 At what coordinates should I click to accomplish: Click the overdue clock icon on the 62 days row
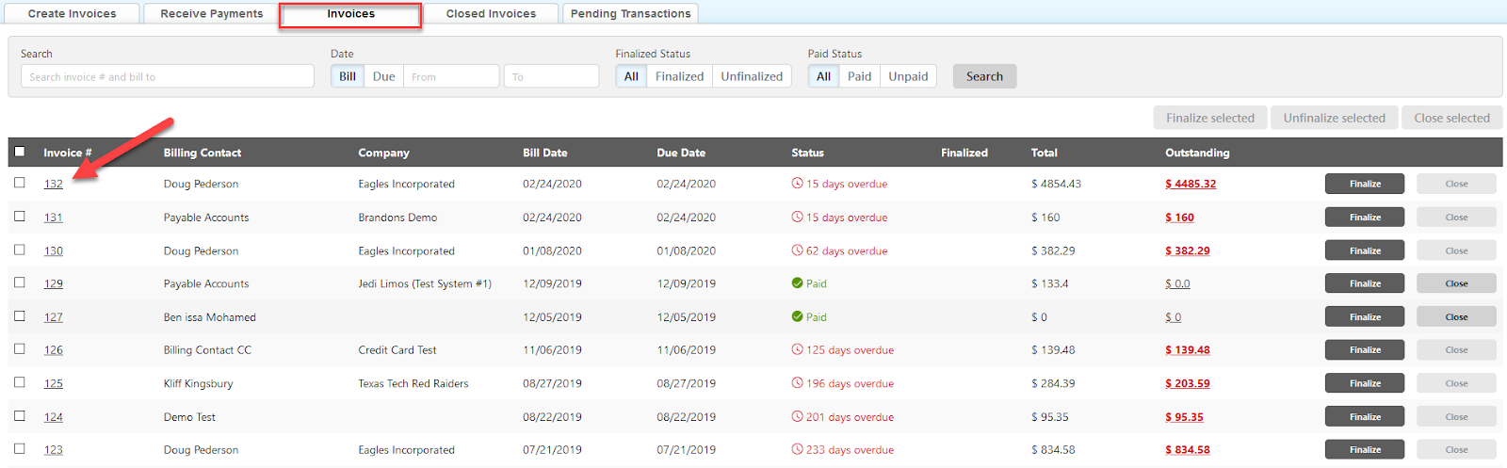click(x=797, y=250)
